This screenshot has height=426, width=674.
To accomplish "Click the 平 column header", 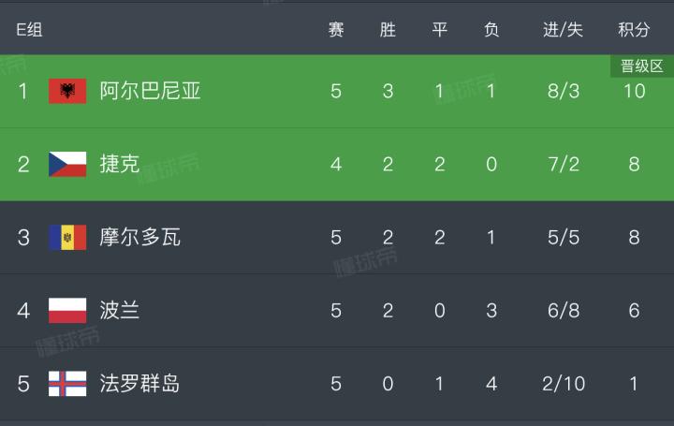I will [x=439, y=30].
